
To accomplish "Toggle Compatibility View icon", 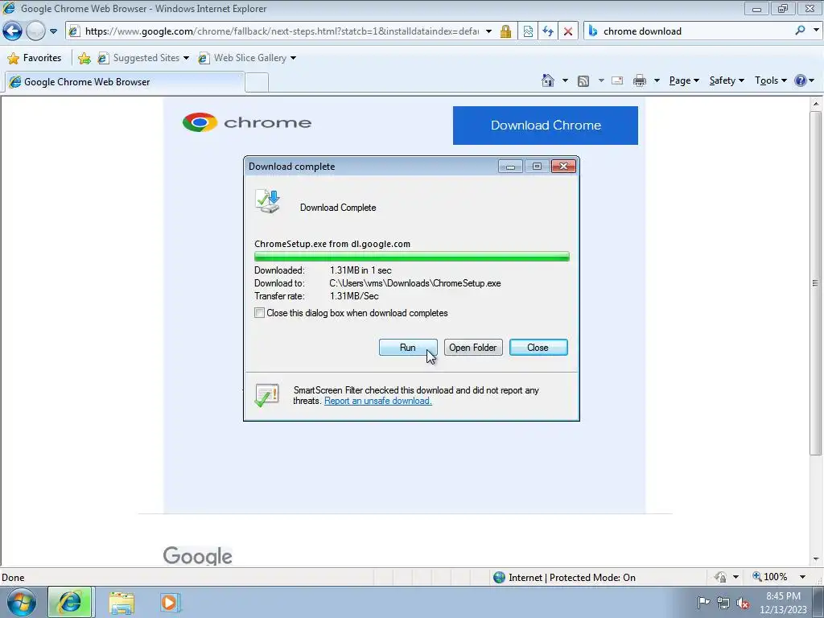I will [x=528, y=31].
